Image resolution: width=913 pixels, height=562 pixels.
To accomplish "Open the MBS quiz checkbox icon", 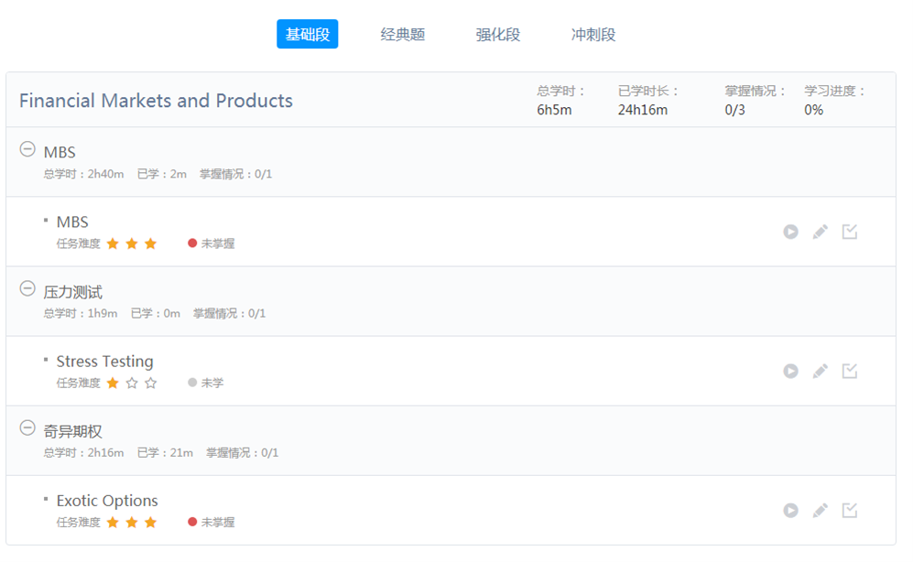I will tap(850, 232).
